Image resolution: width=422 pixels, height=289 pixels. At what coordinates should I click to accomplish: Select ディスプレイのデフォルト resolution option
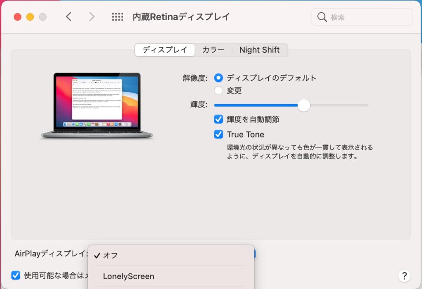point(218,78)
